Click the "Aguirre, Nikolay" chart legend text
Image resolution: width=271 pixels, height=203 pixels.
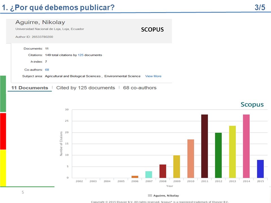(166, 196)
